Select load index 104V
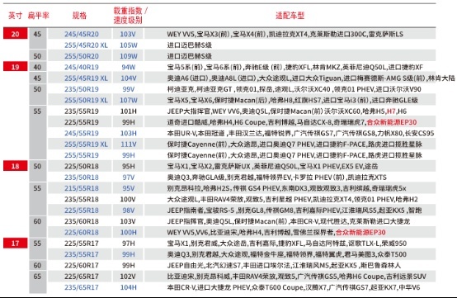 (x=129, y=78)
